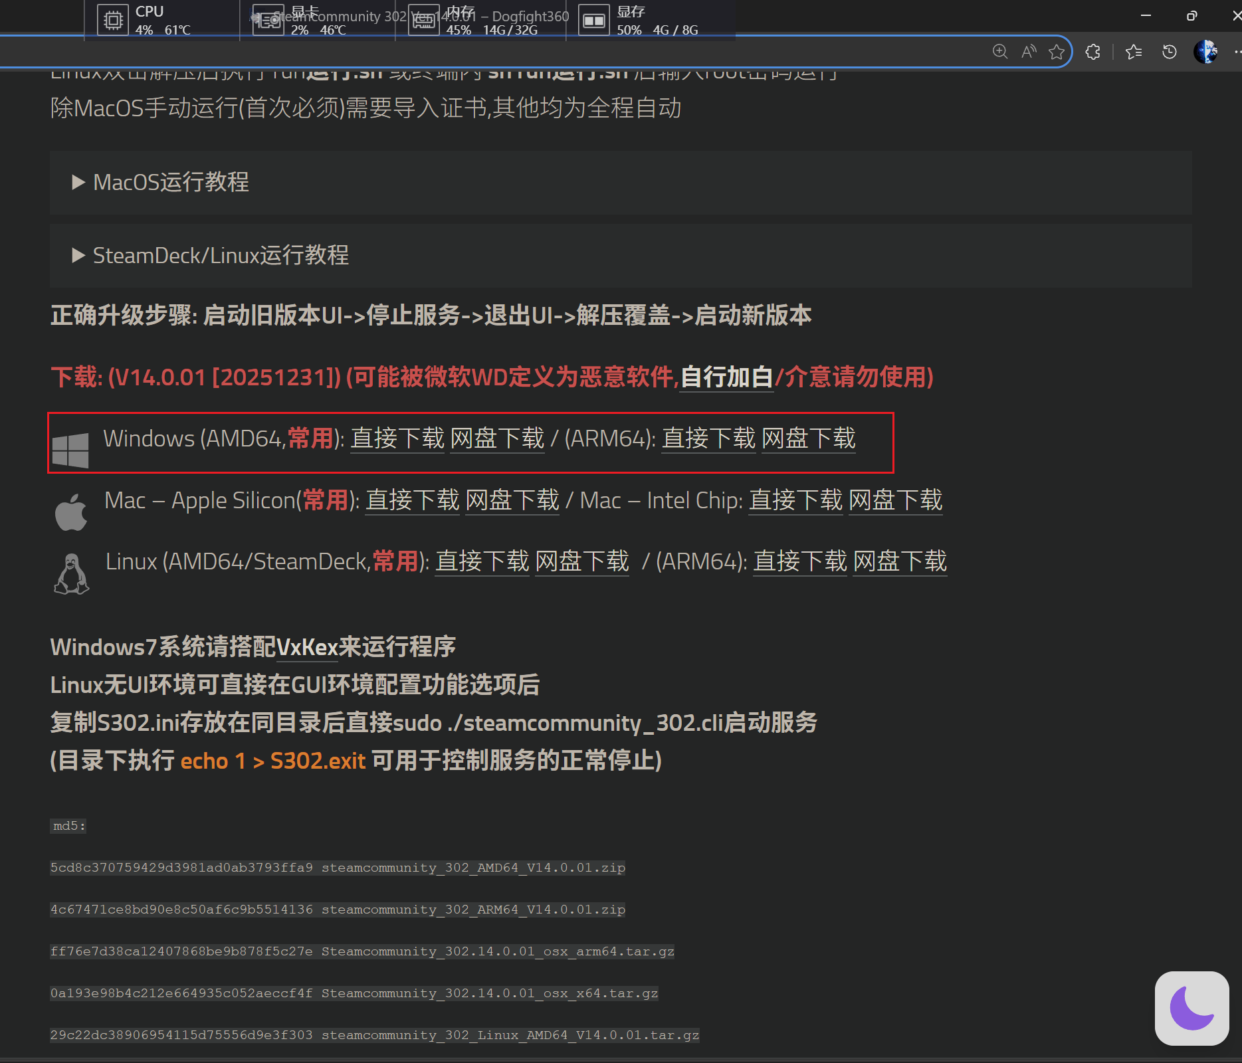The image size is (1242, 1063).
Task: Click the 复制S302.ini存放在同目录 line
Action: tap(433, 723)
